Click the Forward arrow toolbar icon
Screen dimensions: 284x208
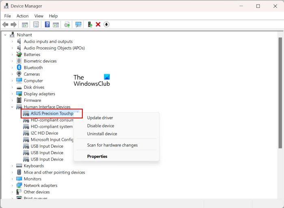pos(13,24)
